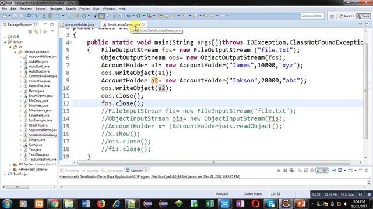Minimize the Package Explorer view
Viewport: 373px width, 209px height.
coord(45,24)
